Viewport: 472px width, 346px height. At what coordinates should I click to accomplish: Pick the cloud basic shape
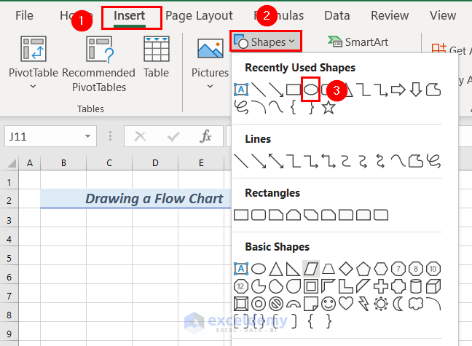coord(416,304)
